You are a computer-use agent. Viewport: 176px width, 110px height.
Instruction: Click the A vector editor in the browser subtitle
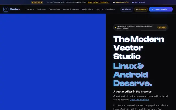(132, 92)
